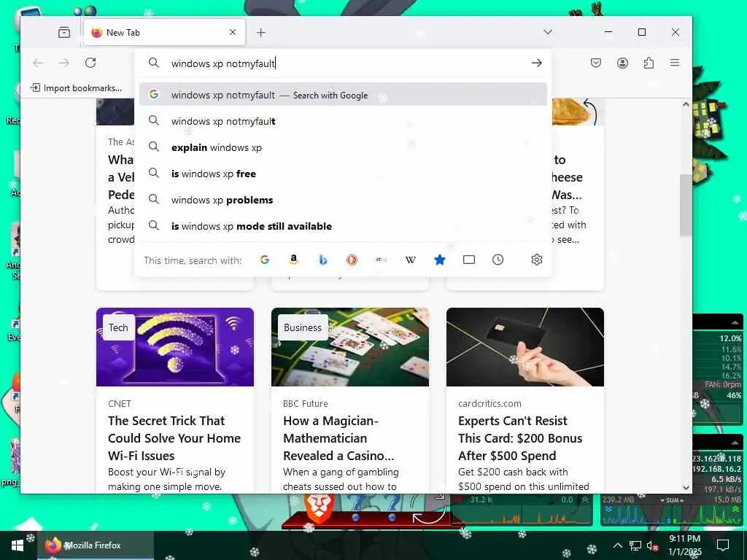Click Mozilla Firefox taskbar button

tap(96, 545)
